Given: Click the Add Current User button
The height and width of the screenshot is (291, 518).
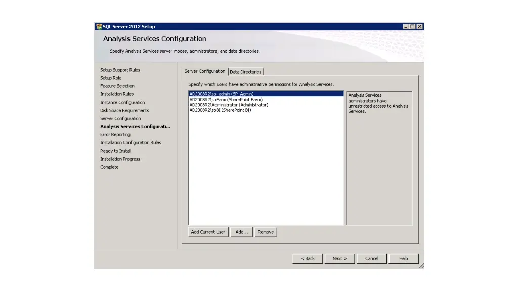Looking at the screenshot, I should pos(208,232).
